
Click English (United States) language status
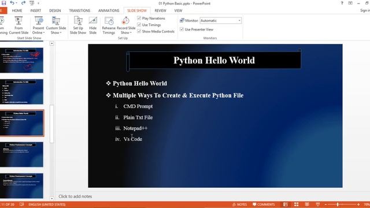pyautogui.click(x=47, y=205)
